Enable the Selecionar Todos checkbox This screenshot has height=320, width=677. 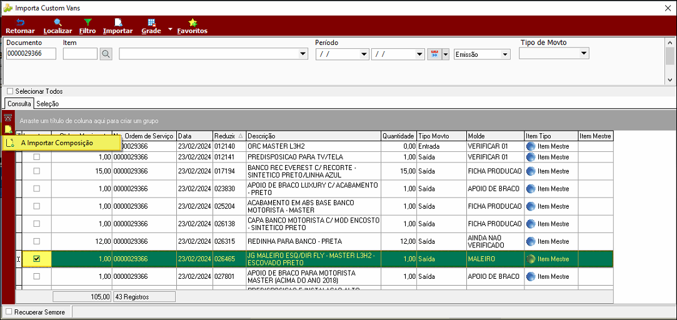tap(10, 91)
